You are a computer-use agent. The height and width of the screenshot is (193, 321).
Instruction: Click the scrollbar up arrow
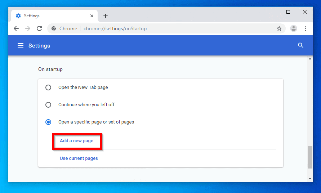click(310, 59)
